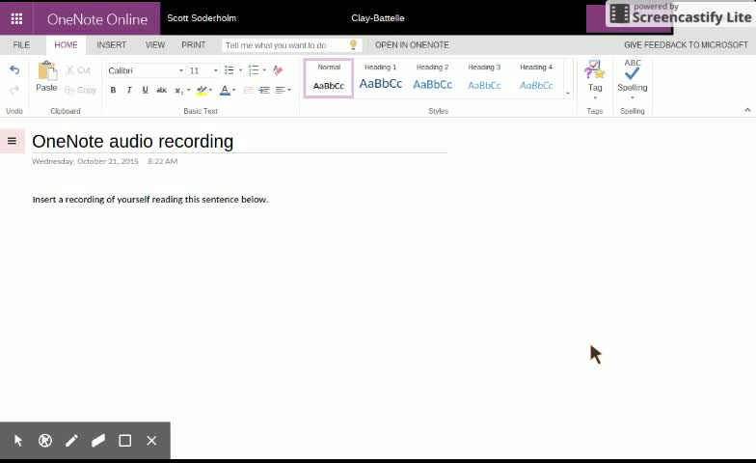Click the Undo arrow
756x463 pixels.
point(14,70)
